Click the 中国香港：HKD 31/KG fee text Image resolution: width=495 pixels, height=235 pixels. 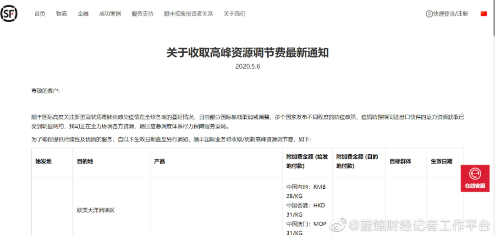point(306,210)
